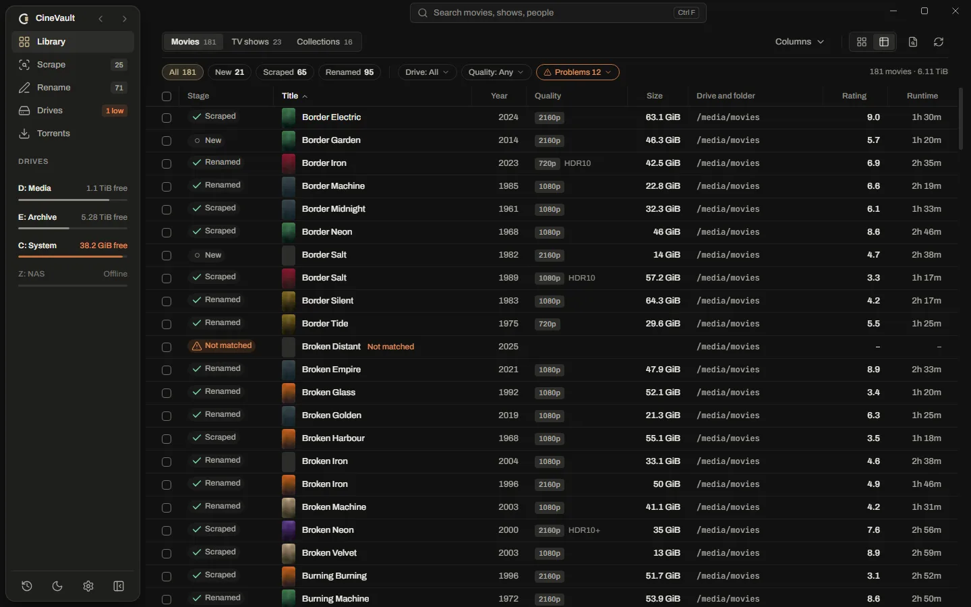This screenshot has height=607, width=971.
Task: Check the box for Broken Neon
Action: pos(167,531)
